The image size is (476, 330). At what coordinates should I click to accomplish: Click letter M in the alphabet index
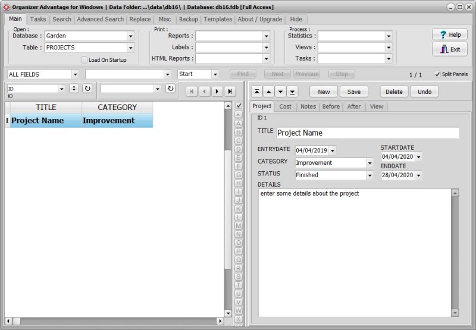pos(239,226)
